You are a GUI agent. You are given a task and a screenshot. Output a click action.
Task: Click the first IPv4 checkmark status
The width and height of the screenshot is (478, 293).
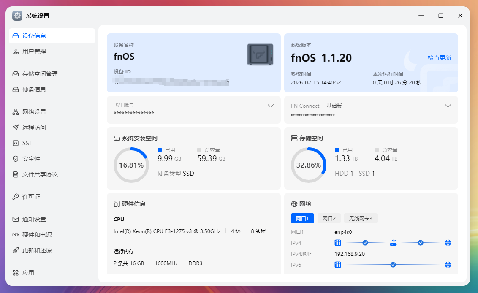(365, 243)
